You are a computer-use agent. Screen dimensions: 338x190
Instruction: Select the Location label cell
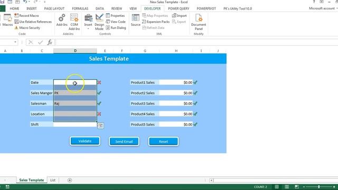[42, 114]
